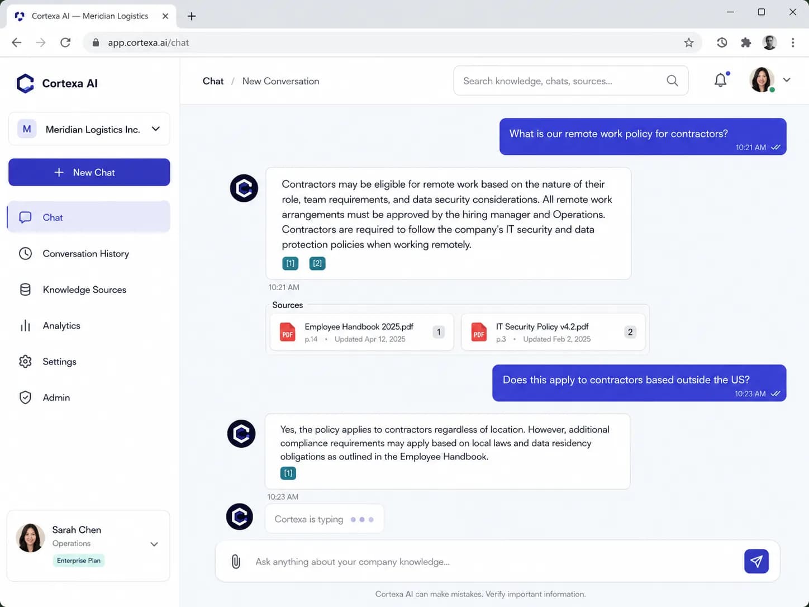Open account menu chevron beside top avatar
Viewport: 809px width, 607px height.
(x=787, y=80)
